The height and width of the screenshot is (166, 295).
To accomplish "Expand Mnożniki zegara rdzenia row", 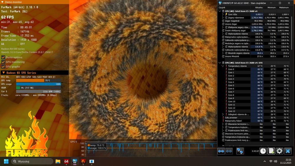I will [223, 53].
